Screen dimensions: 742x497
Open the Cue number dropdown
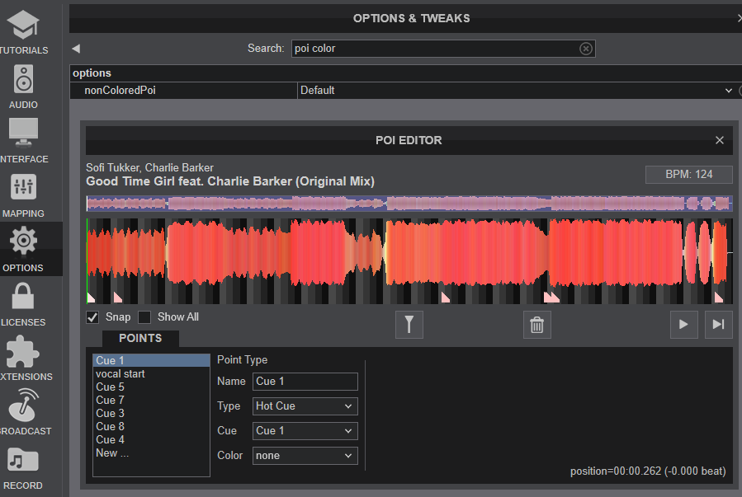pyautogui.click(x=305, y=431)
